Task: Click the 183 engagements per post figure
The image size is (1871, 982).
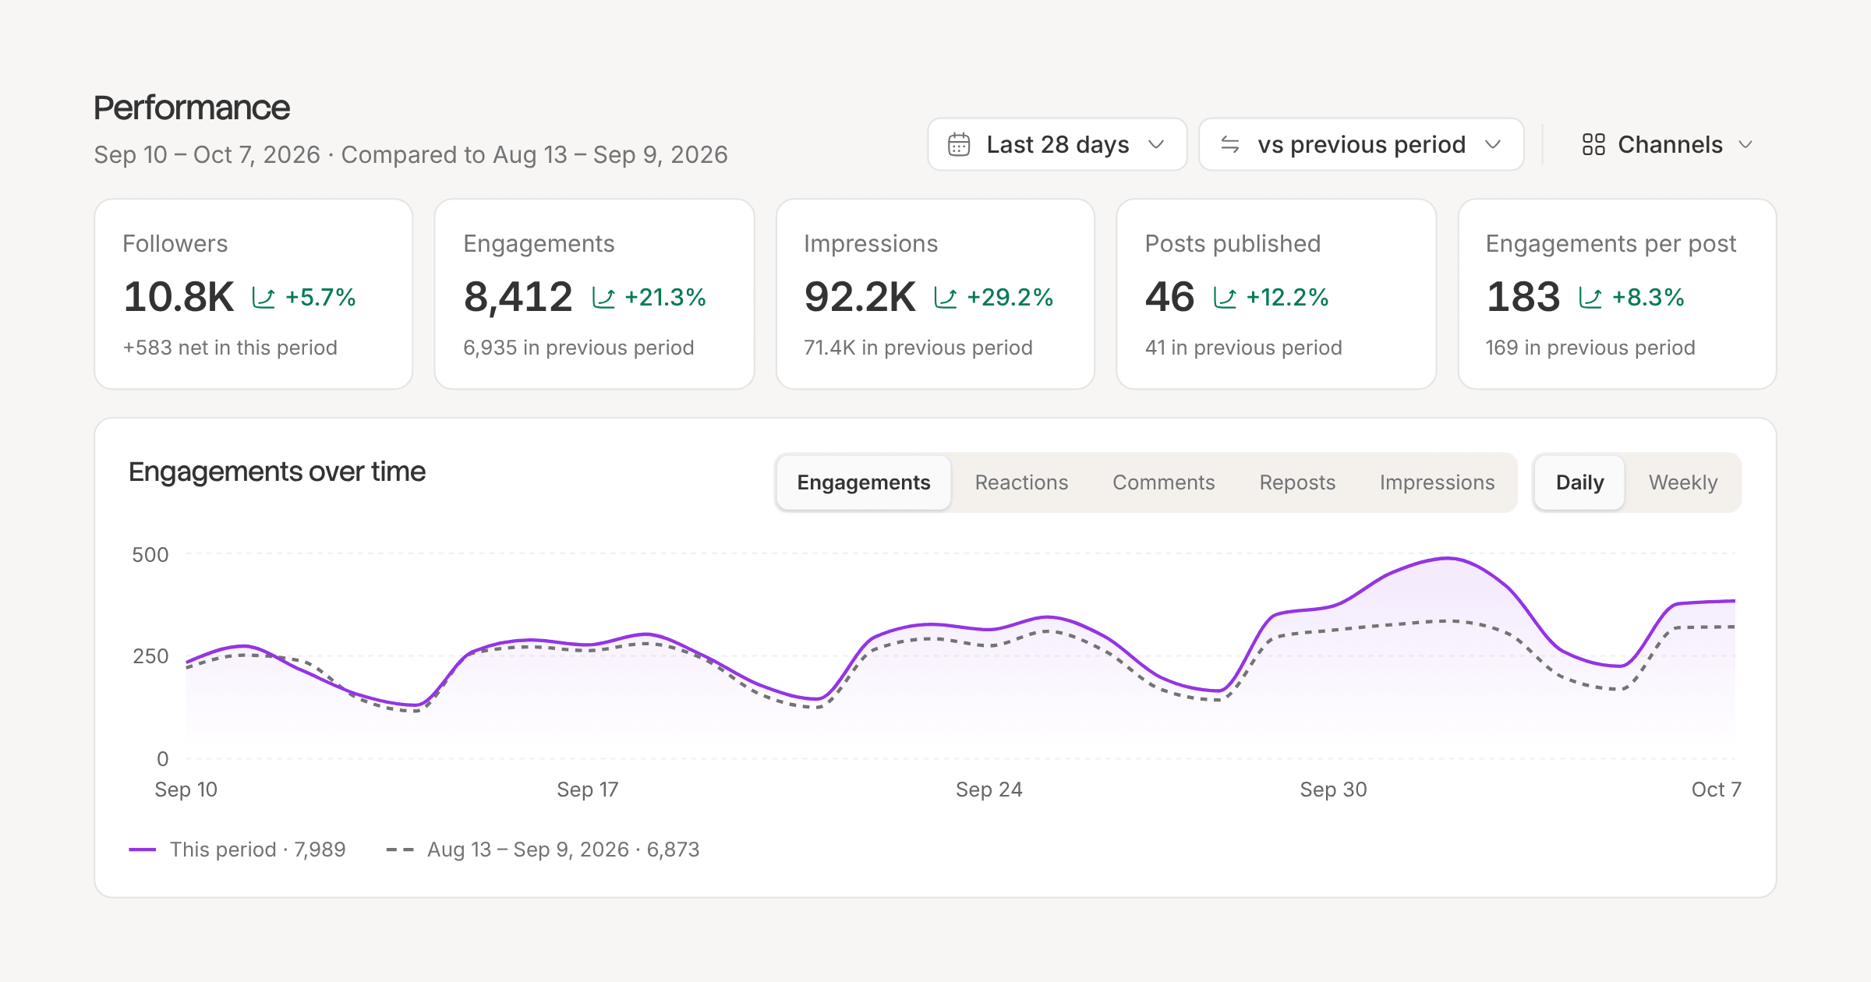Action: [x=1523, y=298]
